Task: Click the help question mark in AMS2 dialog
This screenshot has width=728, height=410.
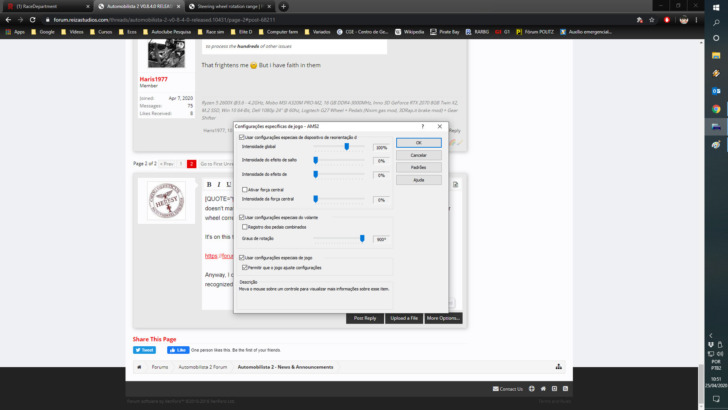Action: coord(423,126)
